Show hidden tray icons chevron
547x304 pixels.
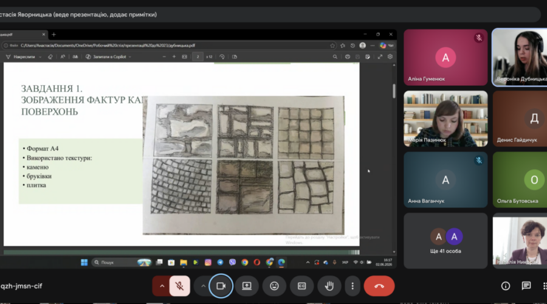(308, 262)
